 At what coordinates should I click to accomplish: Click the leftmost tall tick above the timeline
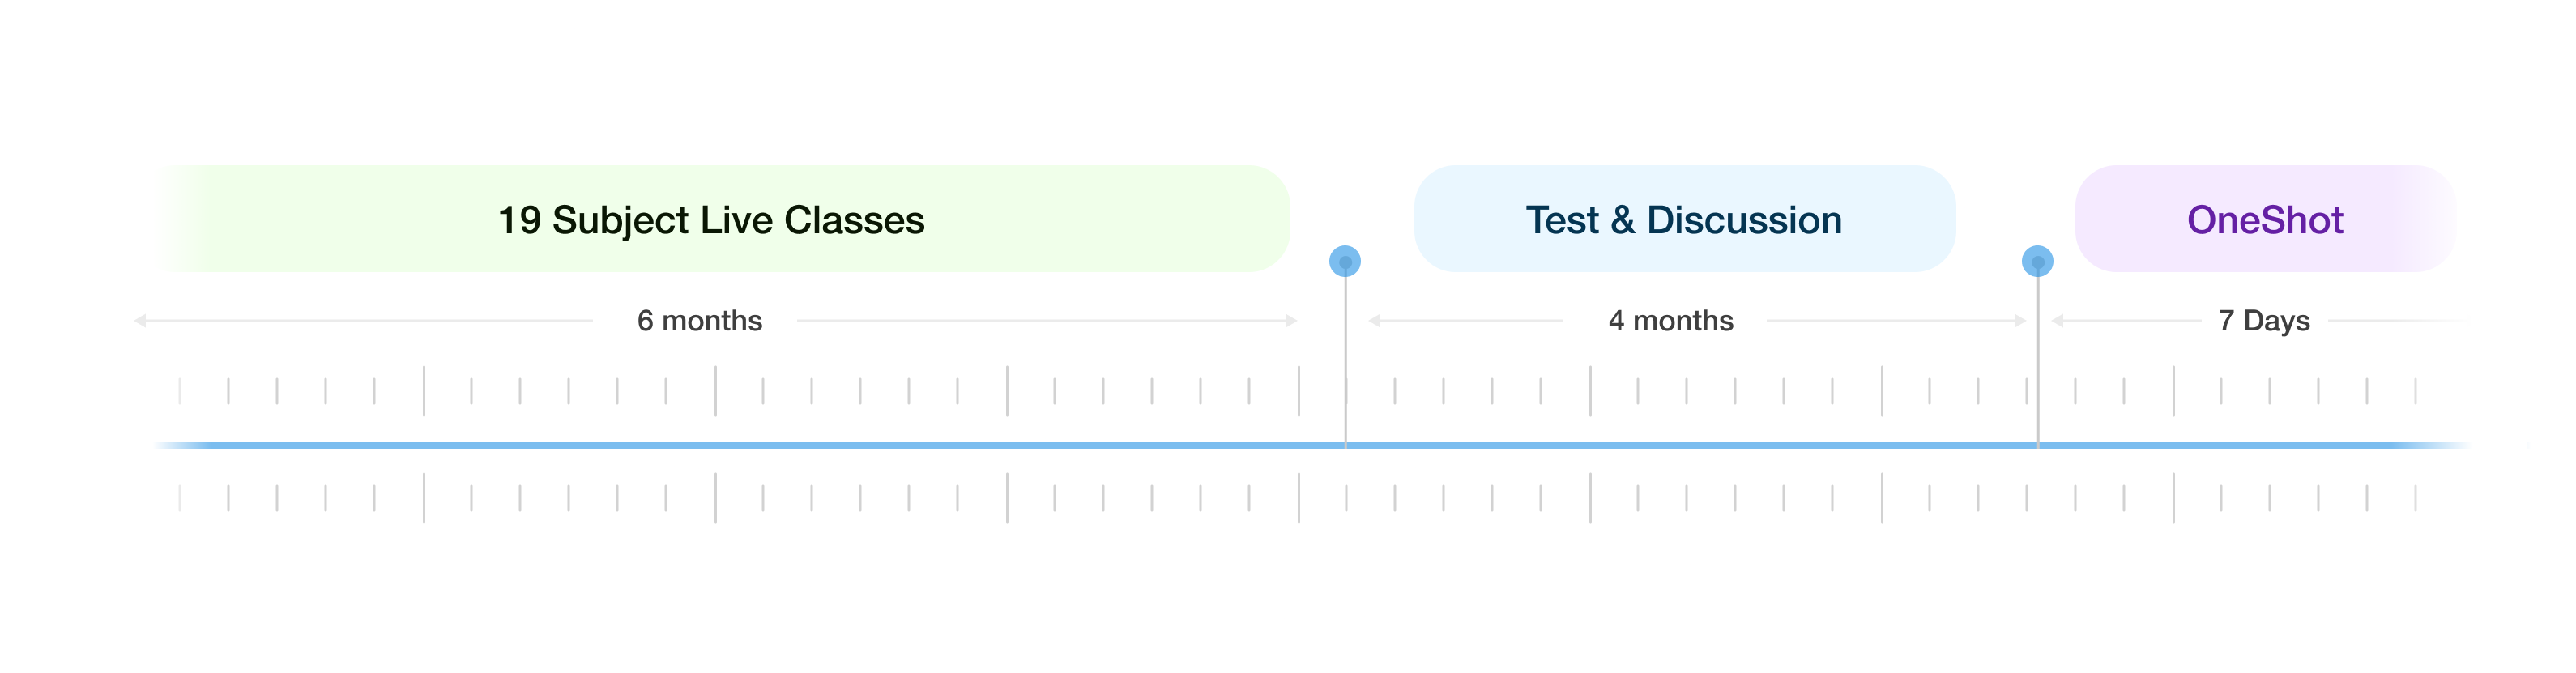pyautogui.click(x=424, y=391)
